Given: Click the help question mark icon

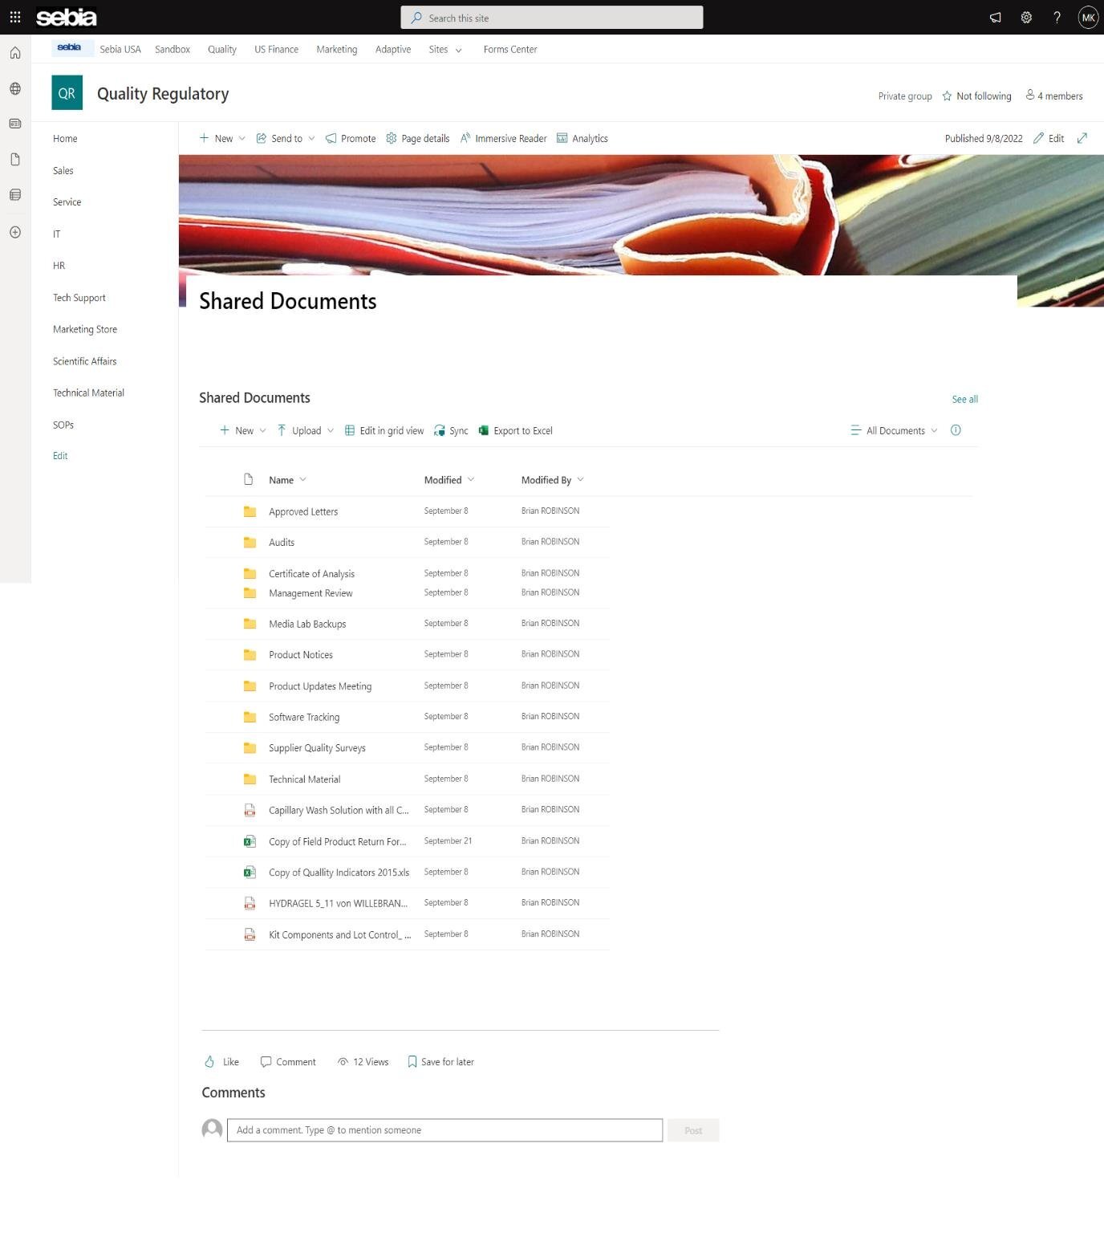Looking at the screenshot, I should pos(1057,18).
